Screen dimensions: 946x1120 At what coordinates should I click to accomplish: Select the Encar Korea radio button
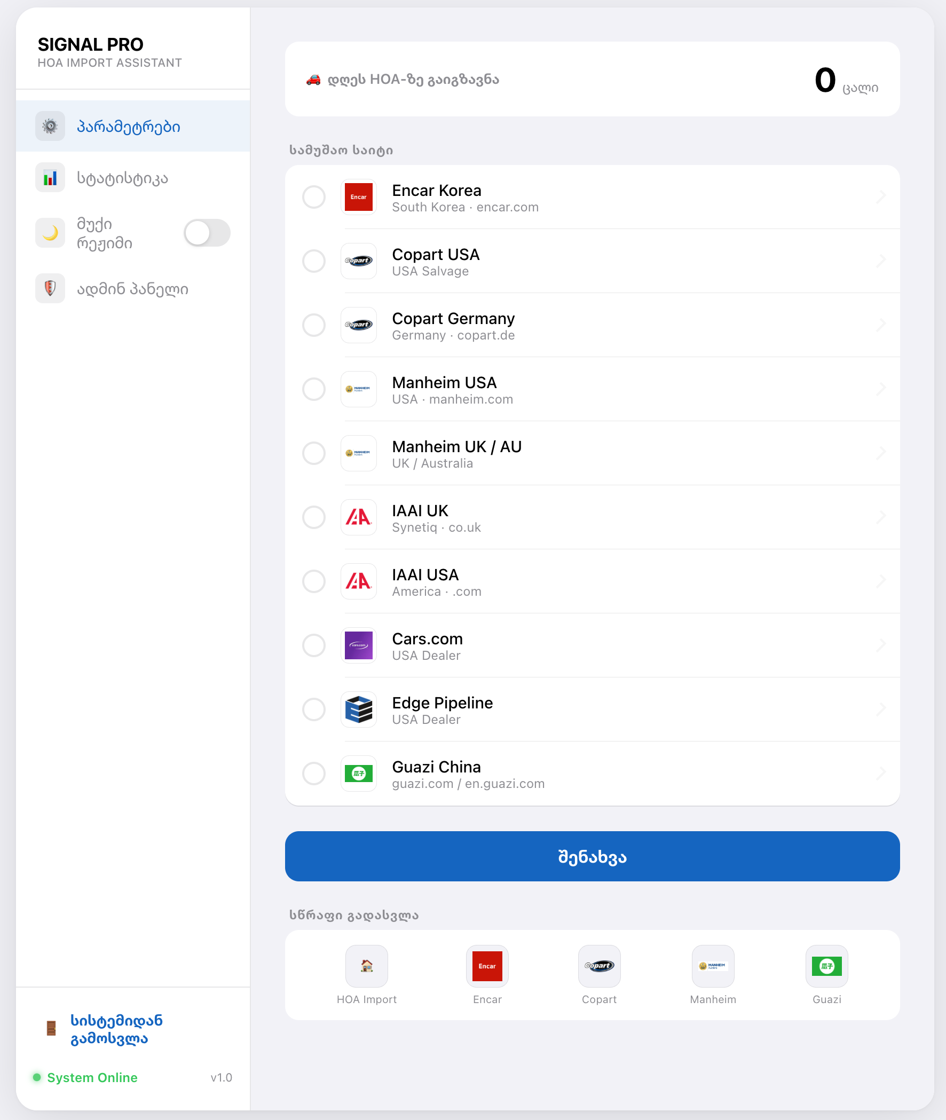click(314, 197)
